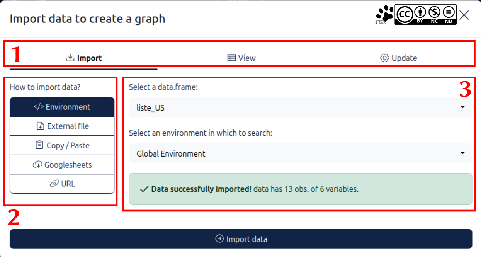The height and width of the screenshot is (257, 481).
Task: Click the code brackets icon beside Environment
Action: click(x=39, y=107)
